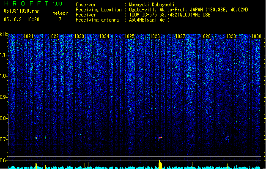Click the 1029 time marker
Screen dimensions: 266x169
231,36
